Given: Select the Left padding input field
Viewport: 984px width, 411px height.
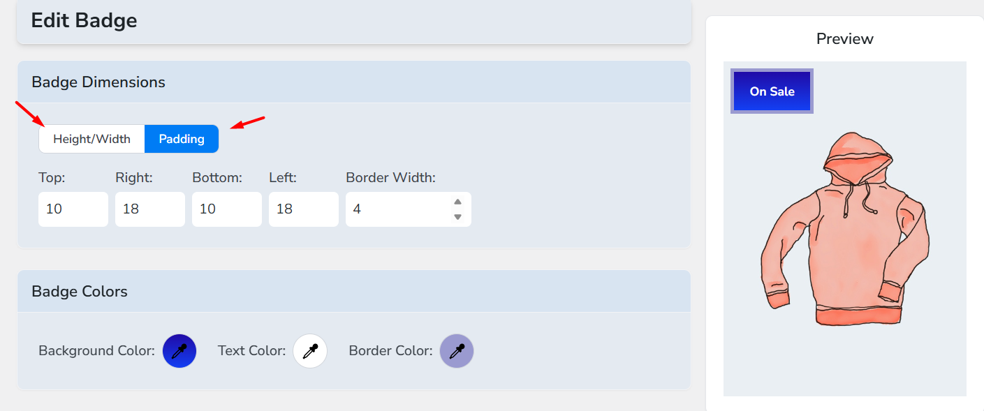Looking at the screenshot, I should (x=304, y=209).
